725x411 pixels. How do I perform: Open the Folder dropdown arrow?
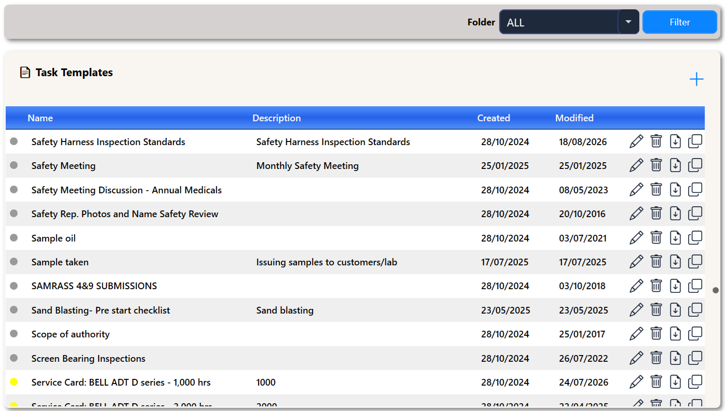628,22
